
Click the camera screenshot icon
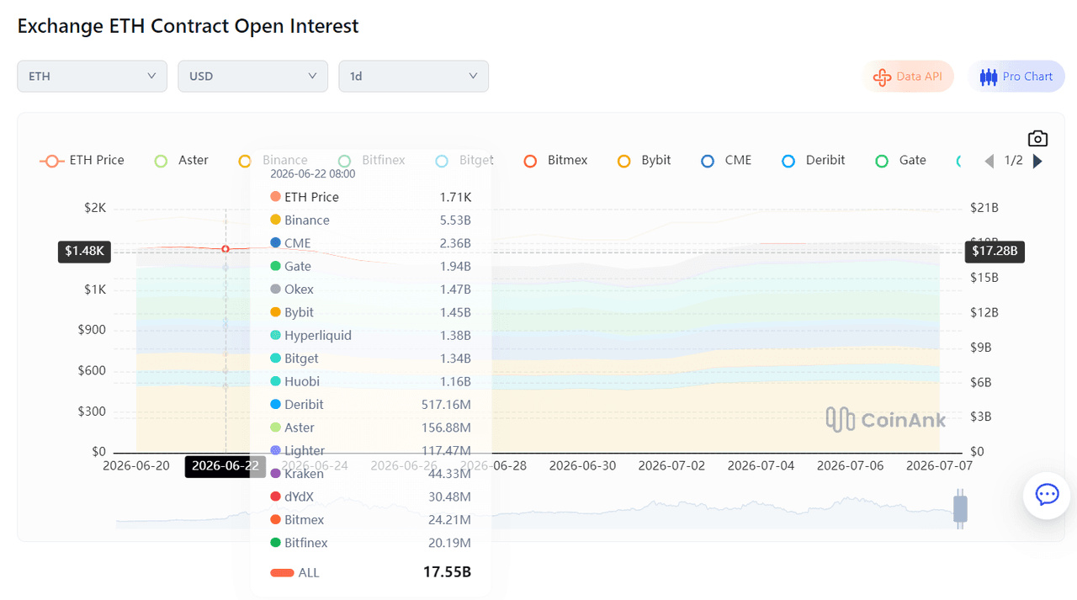point(1037,138)
